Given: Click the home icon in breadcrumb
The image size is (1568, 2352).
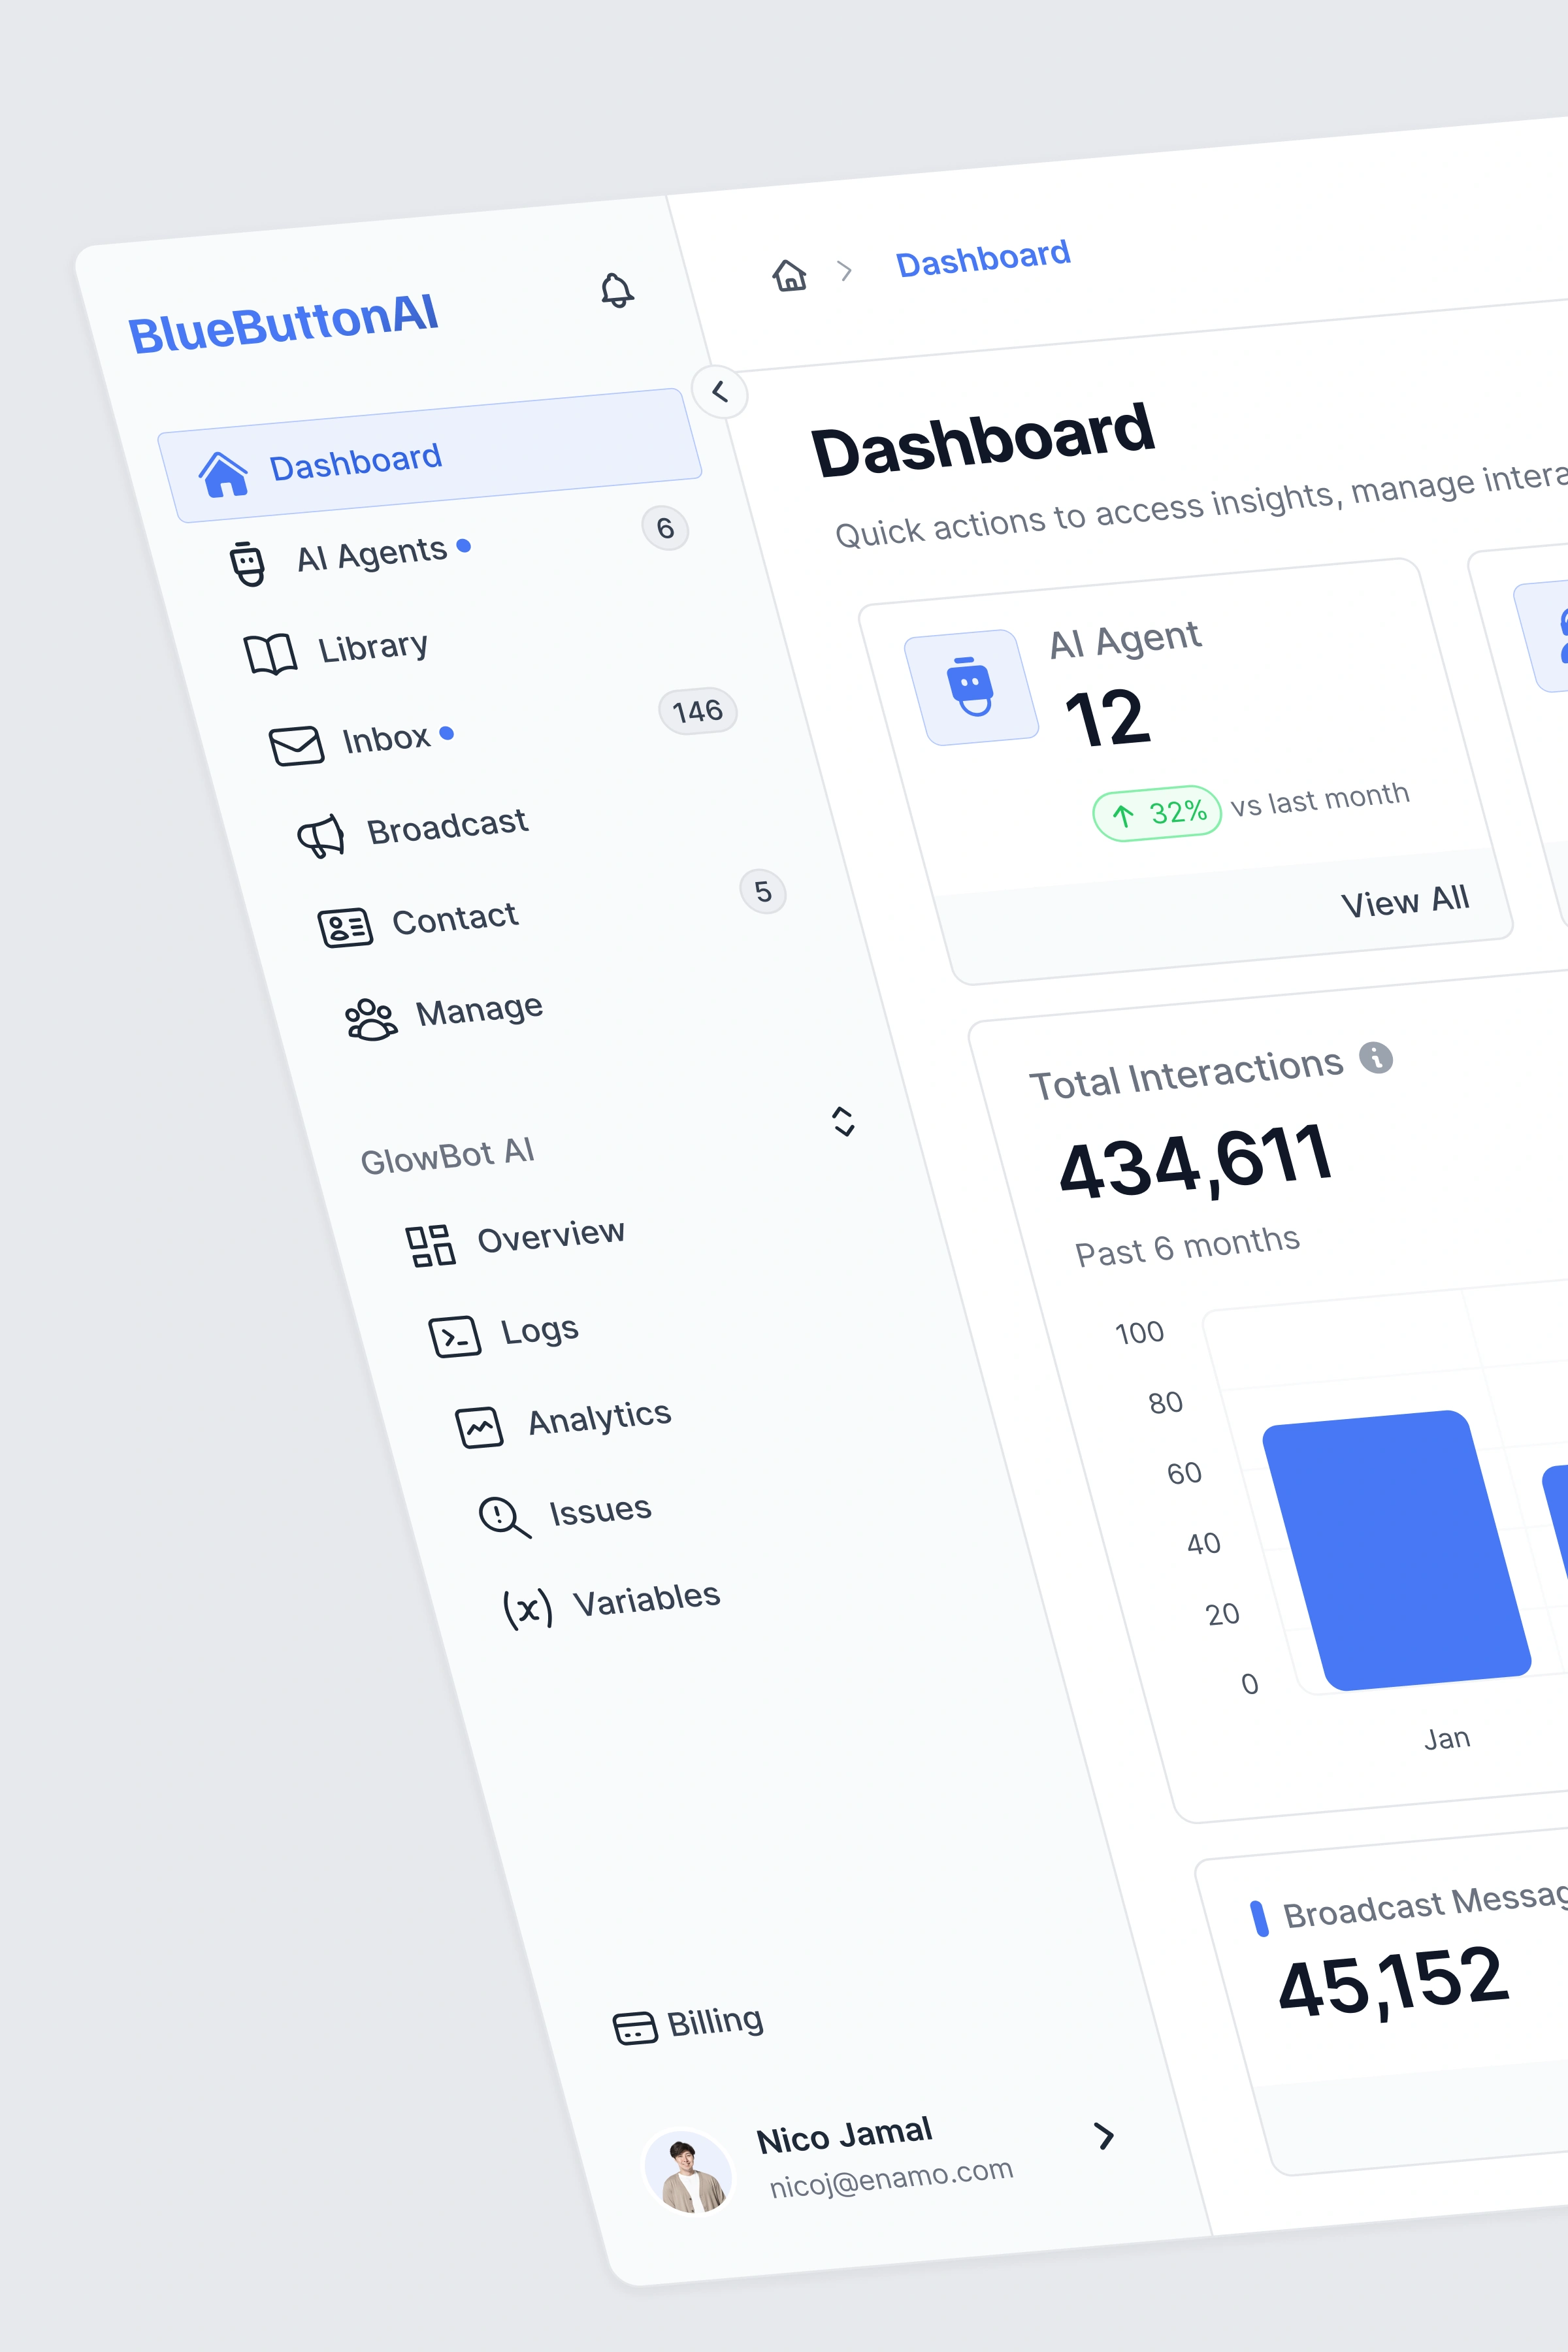Looking at the screenshot, I should point(789,275).
